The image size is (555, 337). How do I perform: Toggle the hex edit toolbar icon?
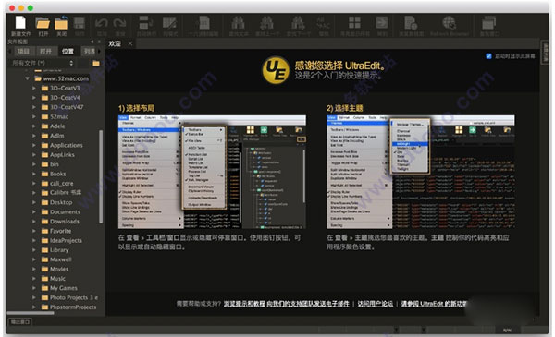click(x=203, y=23)
